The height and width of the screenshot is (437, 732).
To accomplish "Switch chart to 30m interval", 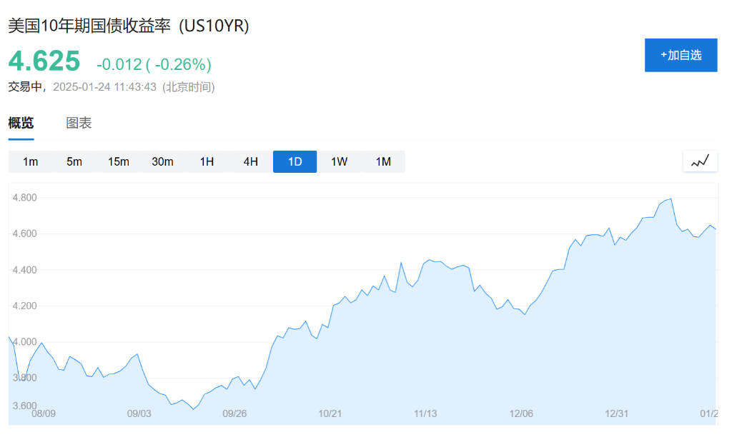I will (x=162, y=161).
